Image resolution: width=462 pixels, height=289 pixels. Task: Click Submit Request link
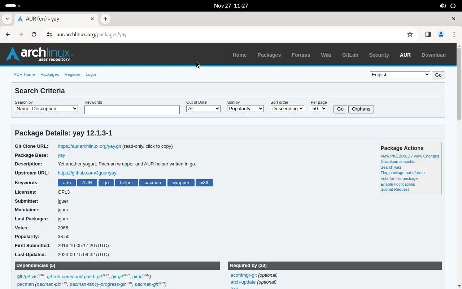395,189
